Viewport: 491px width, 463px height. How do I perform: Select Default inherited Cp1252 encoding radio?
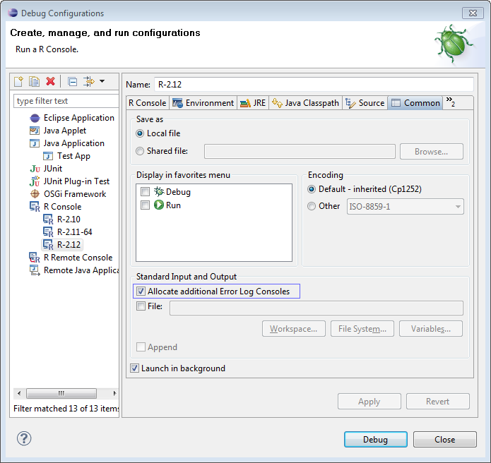tap(312, 189)
